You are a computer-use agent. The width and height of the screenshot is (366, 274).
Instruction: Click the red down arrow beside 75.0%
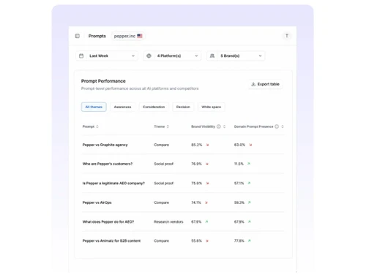tap(207, 183)
